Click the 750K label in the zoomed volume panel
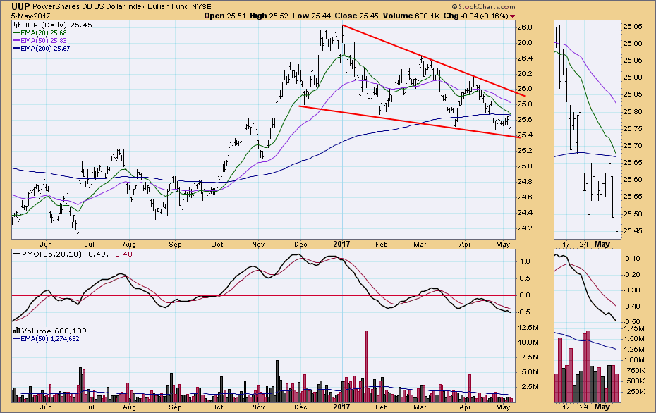 [633, 371]
